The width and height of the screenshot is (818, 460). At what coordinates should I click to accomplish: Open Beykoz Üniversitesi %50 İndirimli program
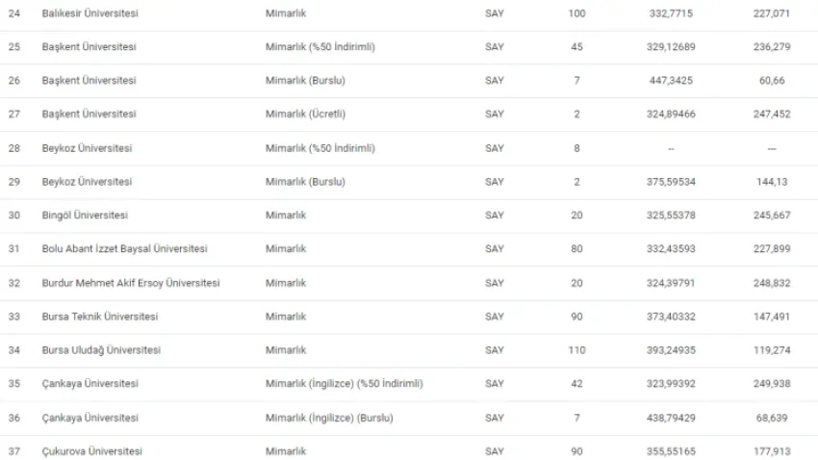[320, 148]
